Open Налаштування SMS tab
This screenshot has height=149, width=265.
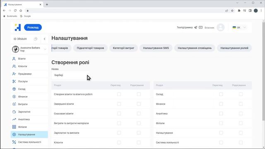[x=156, y=48]
